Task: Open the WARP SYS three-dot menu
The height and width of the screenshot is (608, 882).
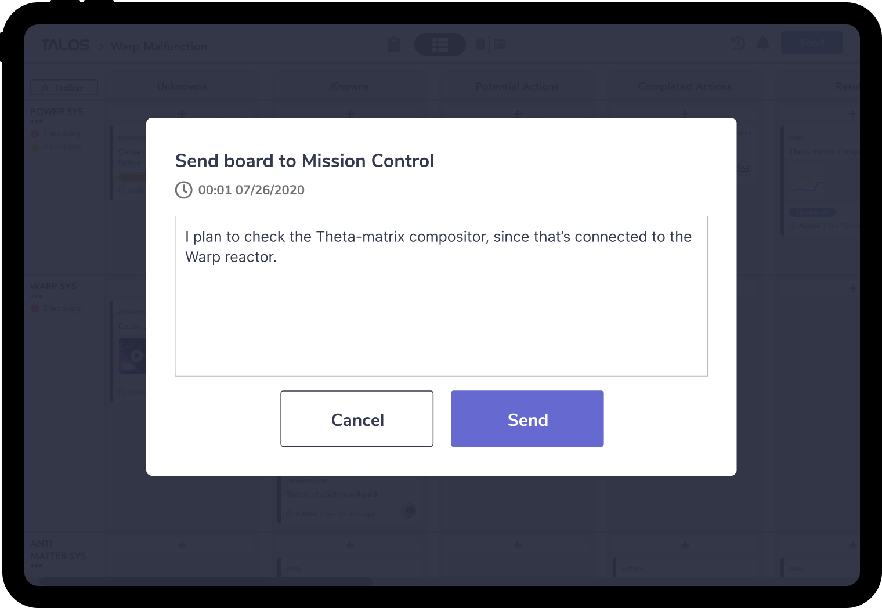Action: coord(37,296)
